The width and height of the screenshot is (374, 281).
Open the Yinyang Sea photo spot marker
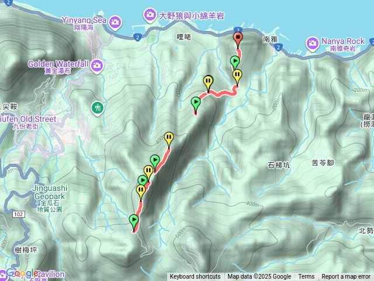(x=115, y=23)
